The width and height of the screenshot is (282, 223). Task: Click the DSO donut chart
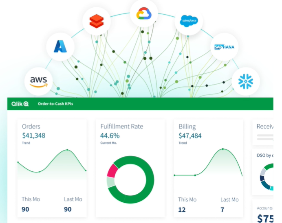tap(267, 177)
